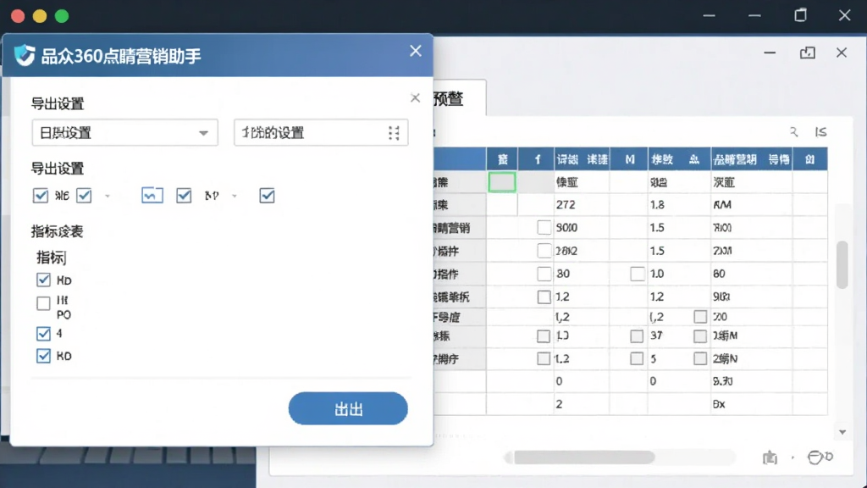Click the X in the outer top bar

click(844, 15)
